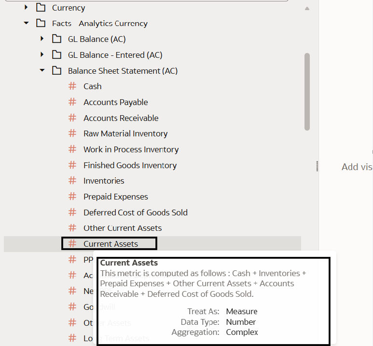Click the measure icon beside Inventories
This screenshot has height=346, width=373.
tap(72, 181)
